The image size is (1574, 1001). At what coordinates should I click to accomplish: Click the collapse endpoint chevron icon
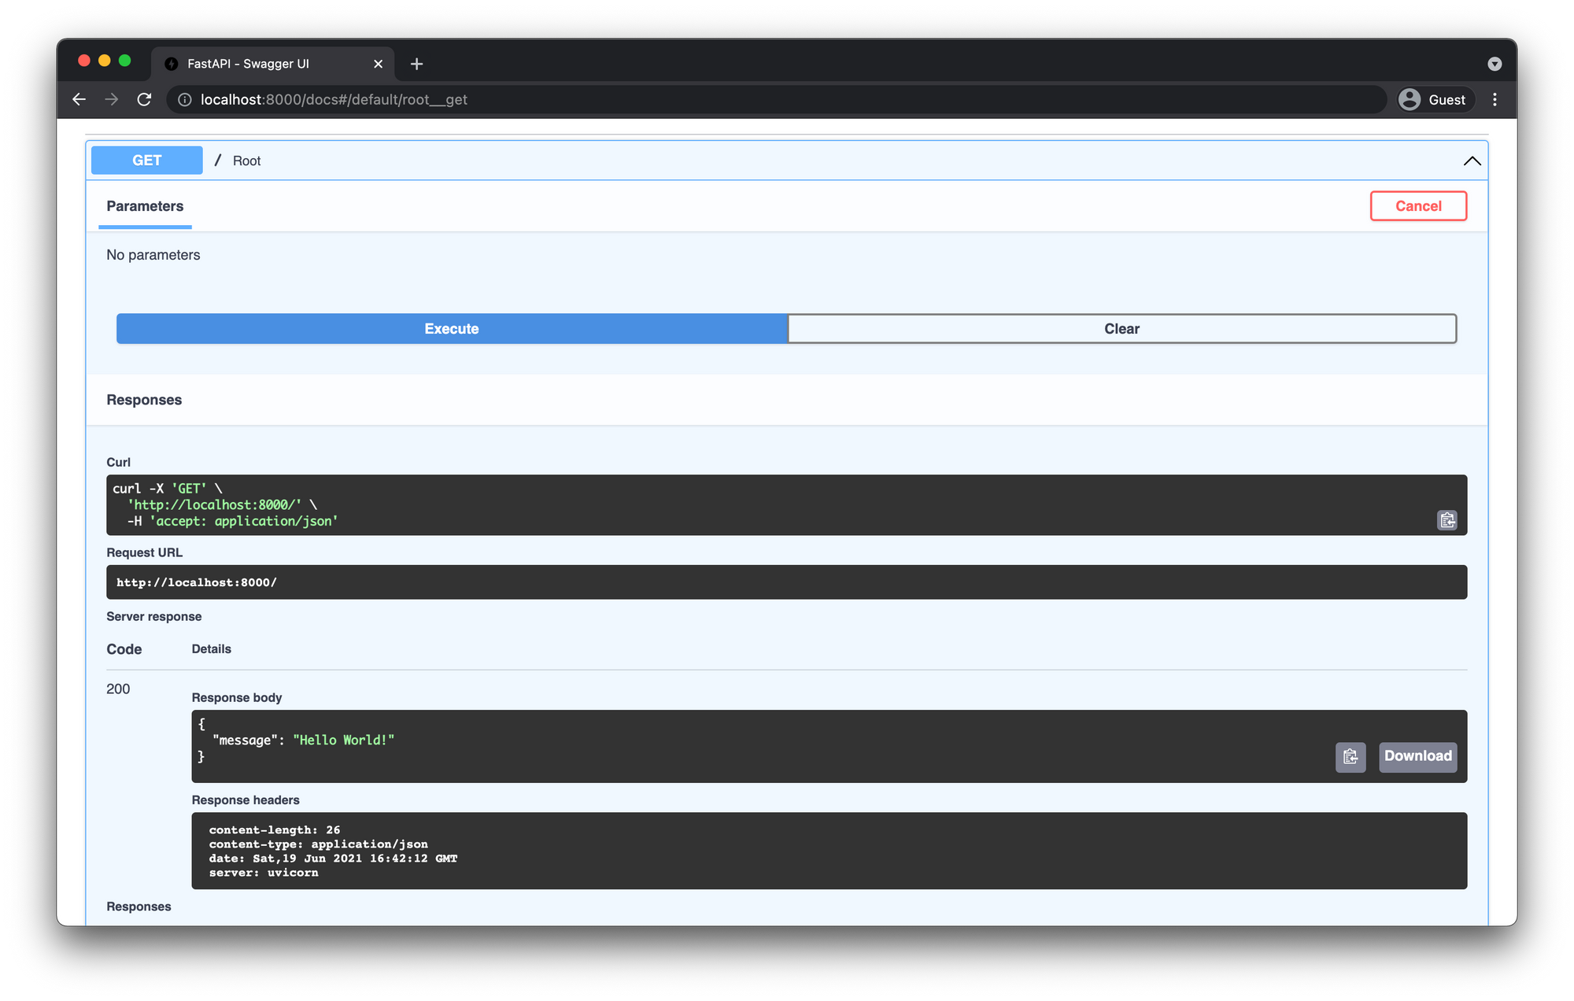1473,161
